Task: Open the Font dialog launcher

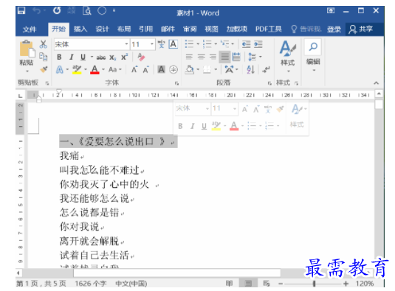Action: point(177,83)
